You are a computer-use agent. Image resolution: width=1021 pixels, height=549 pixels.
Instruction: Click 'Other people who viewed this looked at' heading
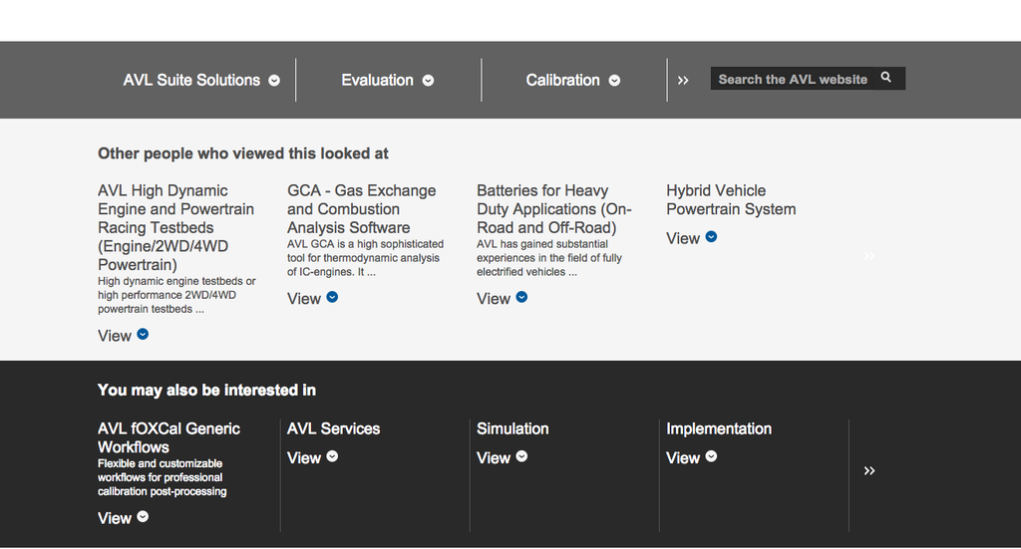pyautogui.click(x=243, y=153)
